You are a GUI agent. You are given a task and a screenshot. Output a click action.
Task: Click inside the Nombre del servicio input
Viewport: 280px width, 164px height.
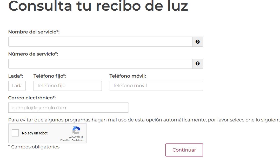coord(100,41)
